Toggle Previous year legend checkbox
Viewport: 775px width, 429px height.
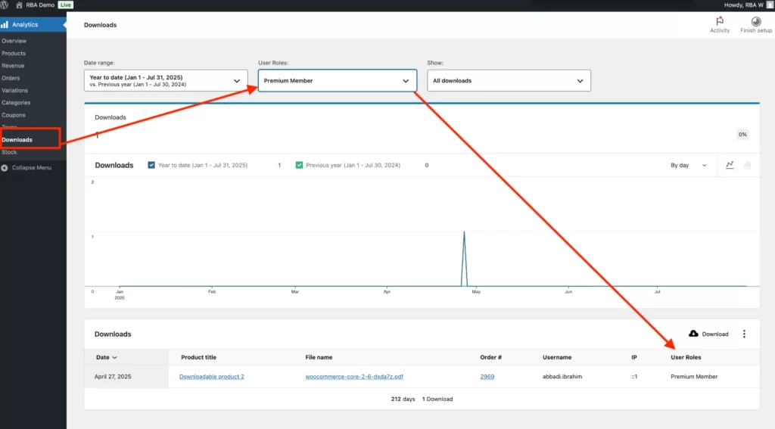point(300,165)
